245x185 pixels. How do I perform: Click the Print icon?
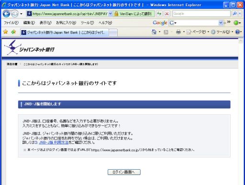(x=178, y=32)
